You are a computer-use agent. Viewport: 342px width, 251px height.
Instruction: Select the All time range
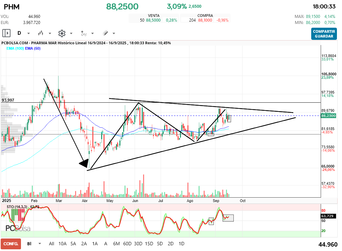click(51, 244)
